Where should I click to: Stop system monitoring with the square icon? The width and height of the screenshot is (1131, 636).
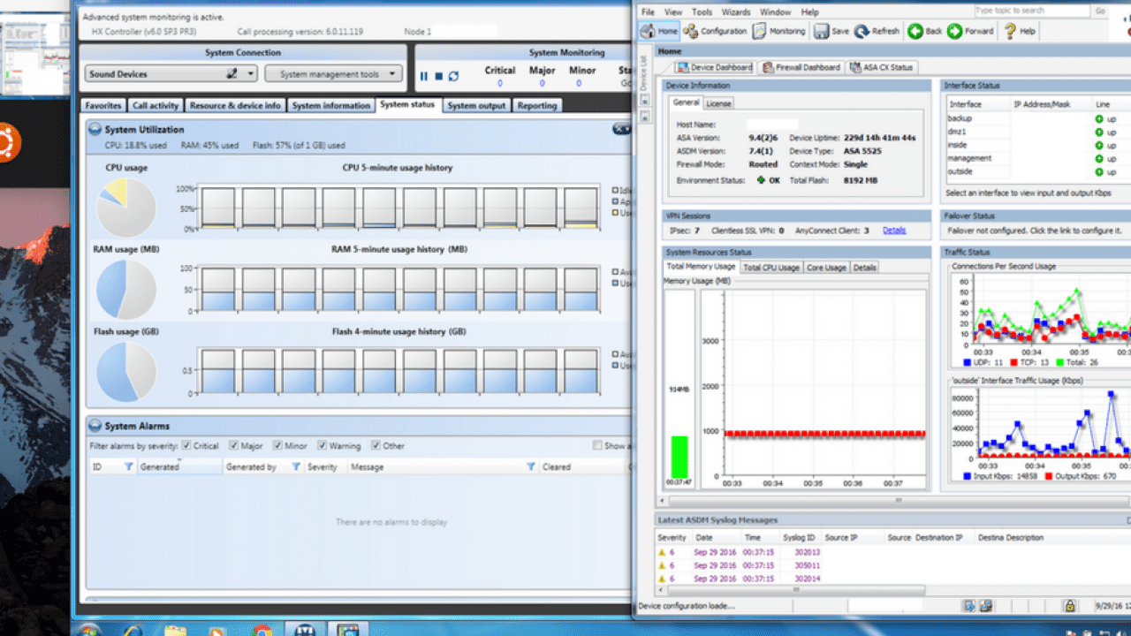(438, 76)
